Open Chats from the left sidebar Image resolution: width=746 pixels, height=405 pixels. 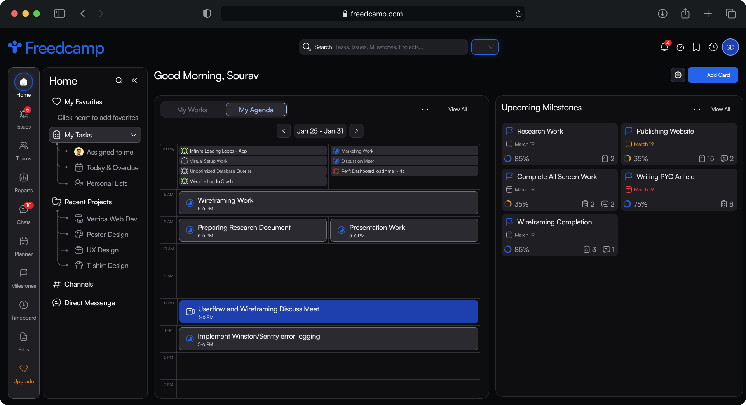point(24,214)
